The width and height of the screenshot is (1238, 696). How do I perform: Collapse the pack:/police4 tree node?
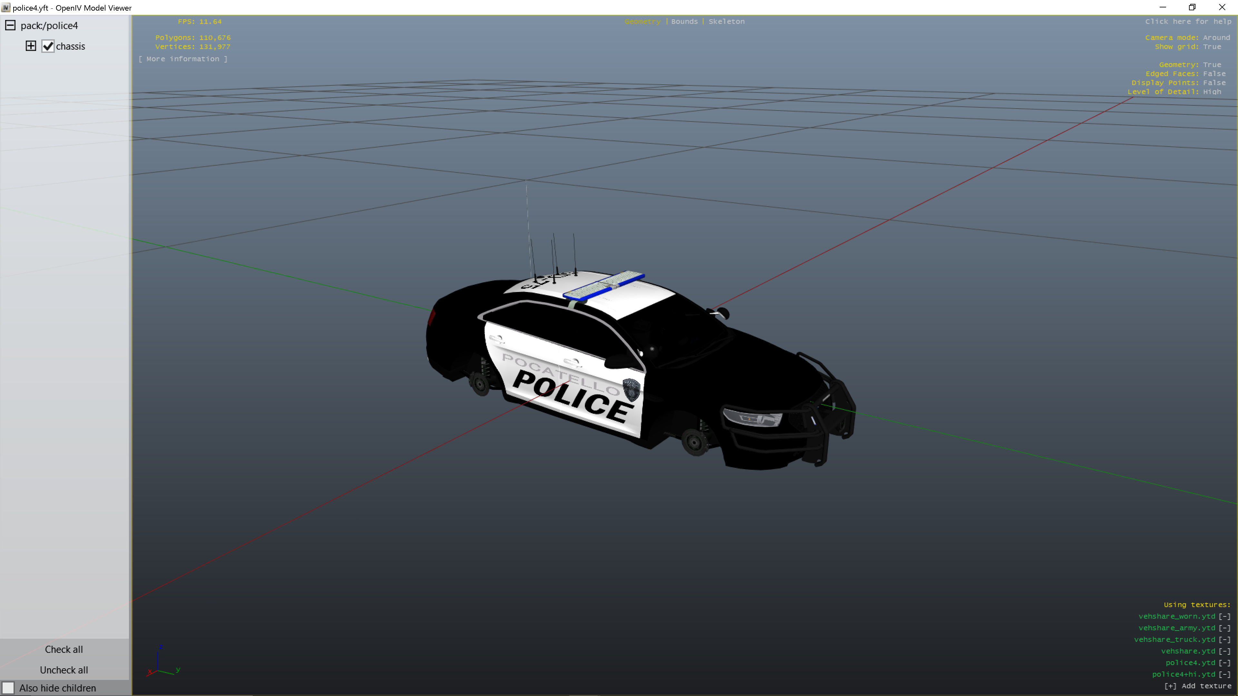10,25
